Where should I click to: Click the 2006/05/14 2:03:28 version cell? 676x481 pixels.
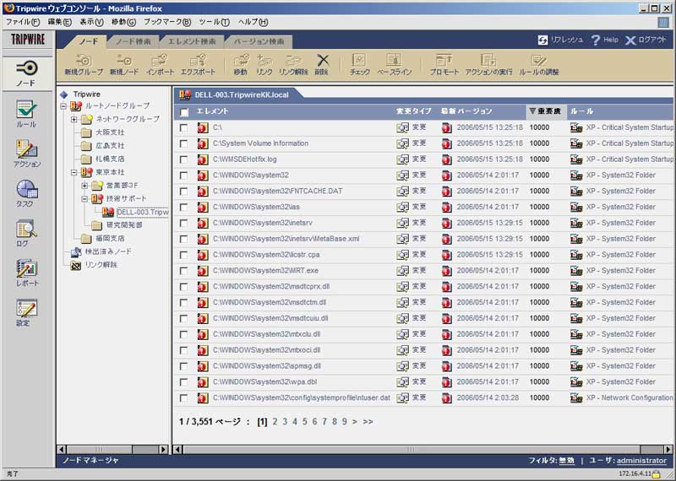488,398
